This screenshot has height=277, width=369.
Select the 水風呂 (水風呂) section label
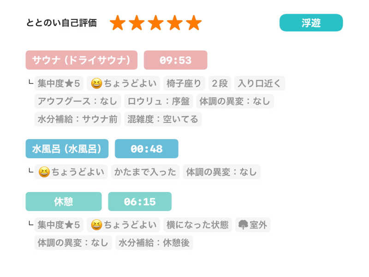(67, 149)
